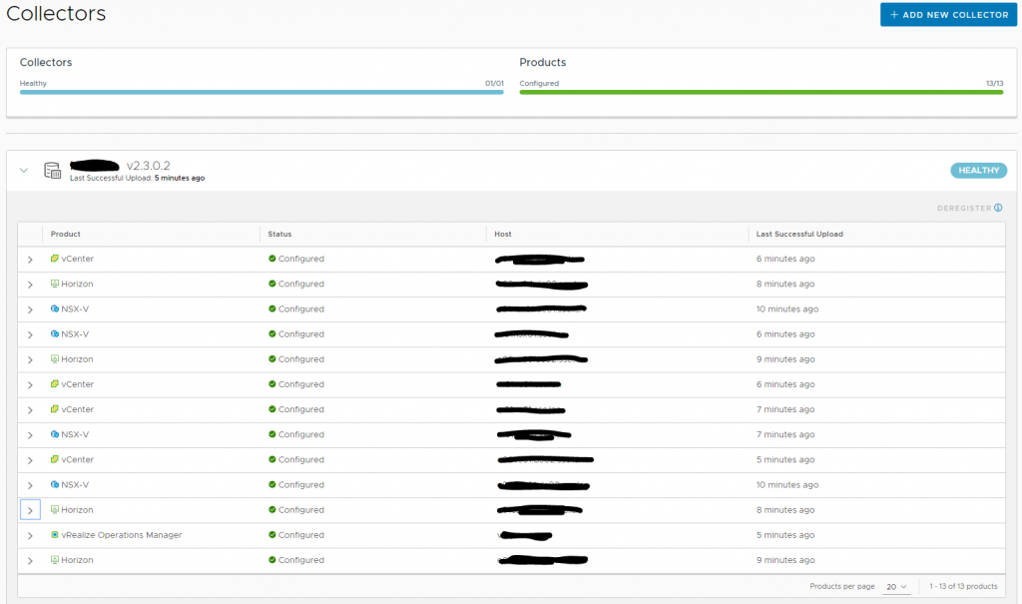1022x604 pixels.
Task: Expand the vCenter row uploaded 7 minutes ago
Action: coord(30,410)
